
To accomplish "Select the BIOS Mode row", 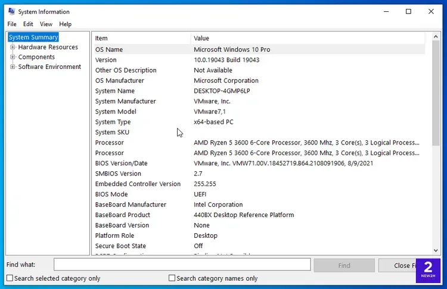I will pos(259,194).
